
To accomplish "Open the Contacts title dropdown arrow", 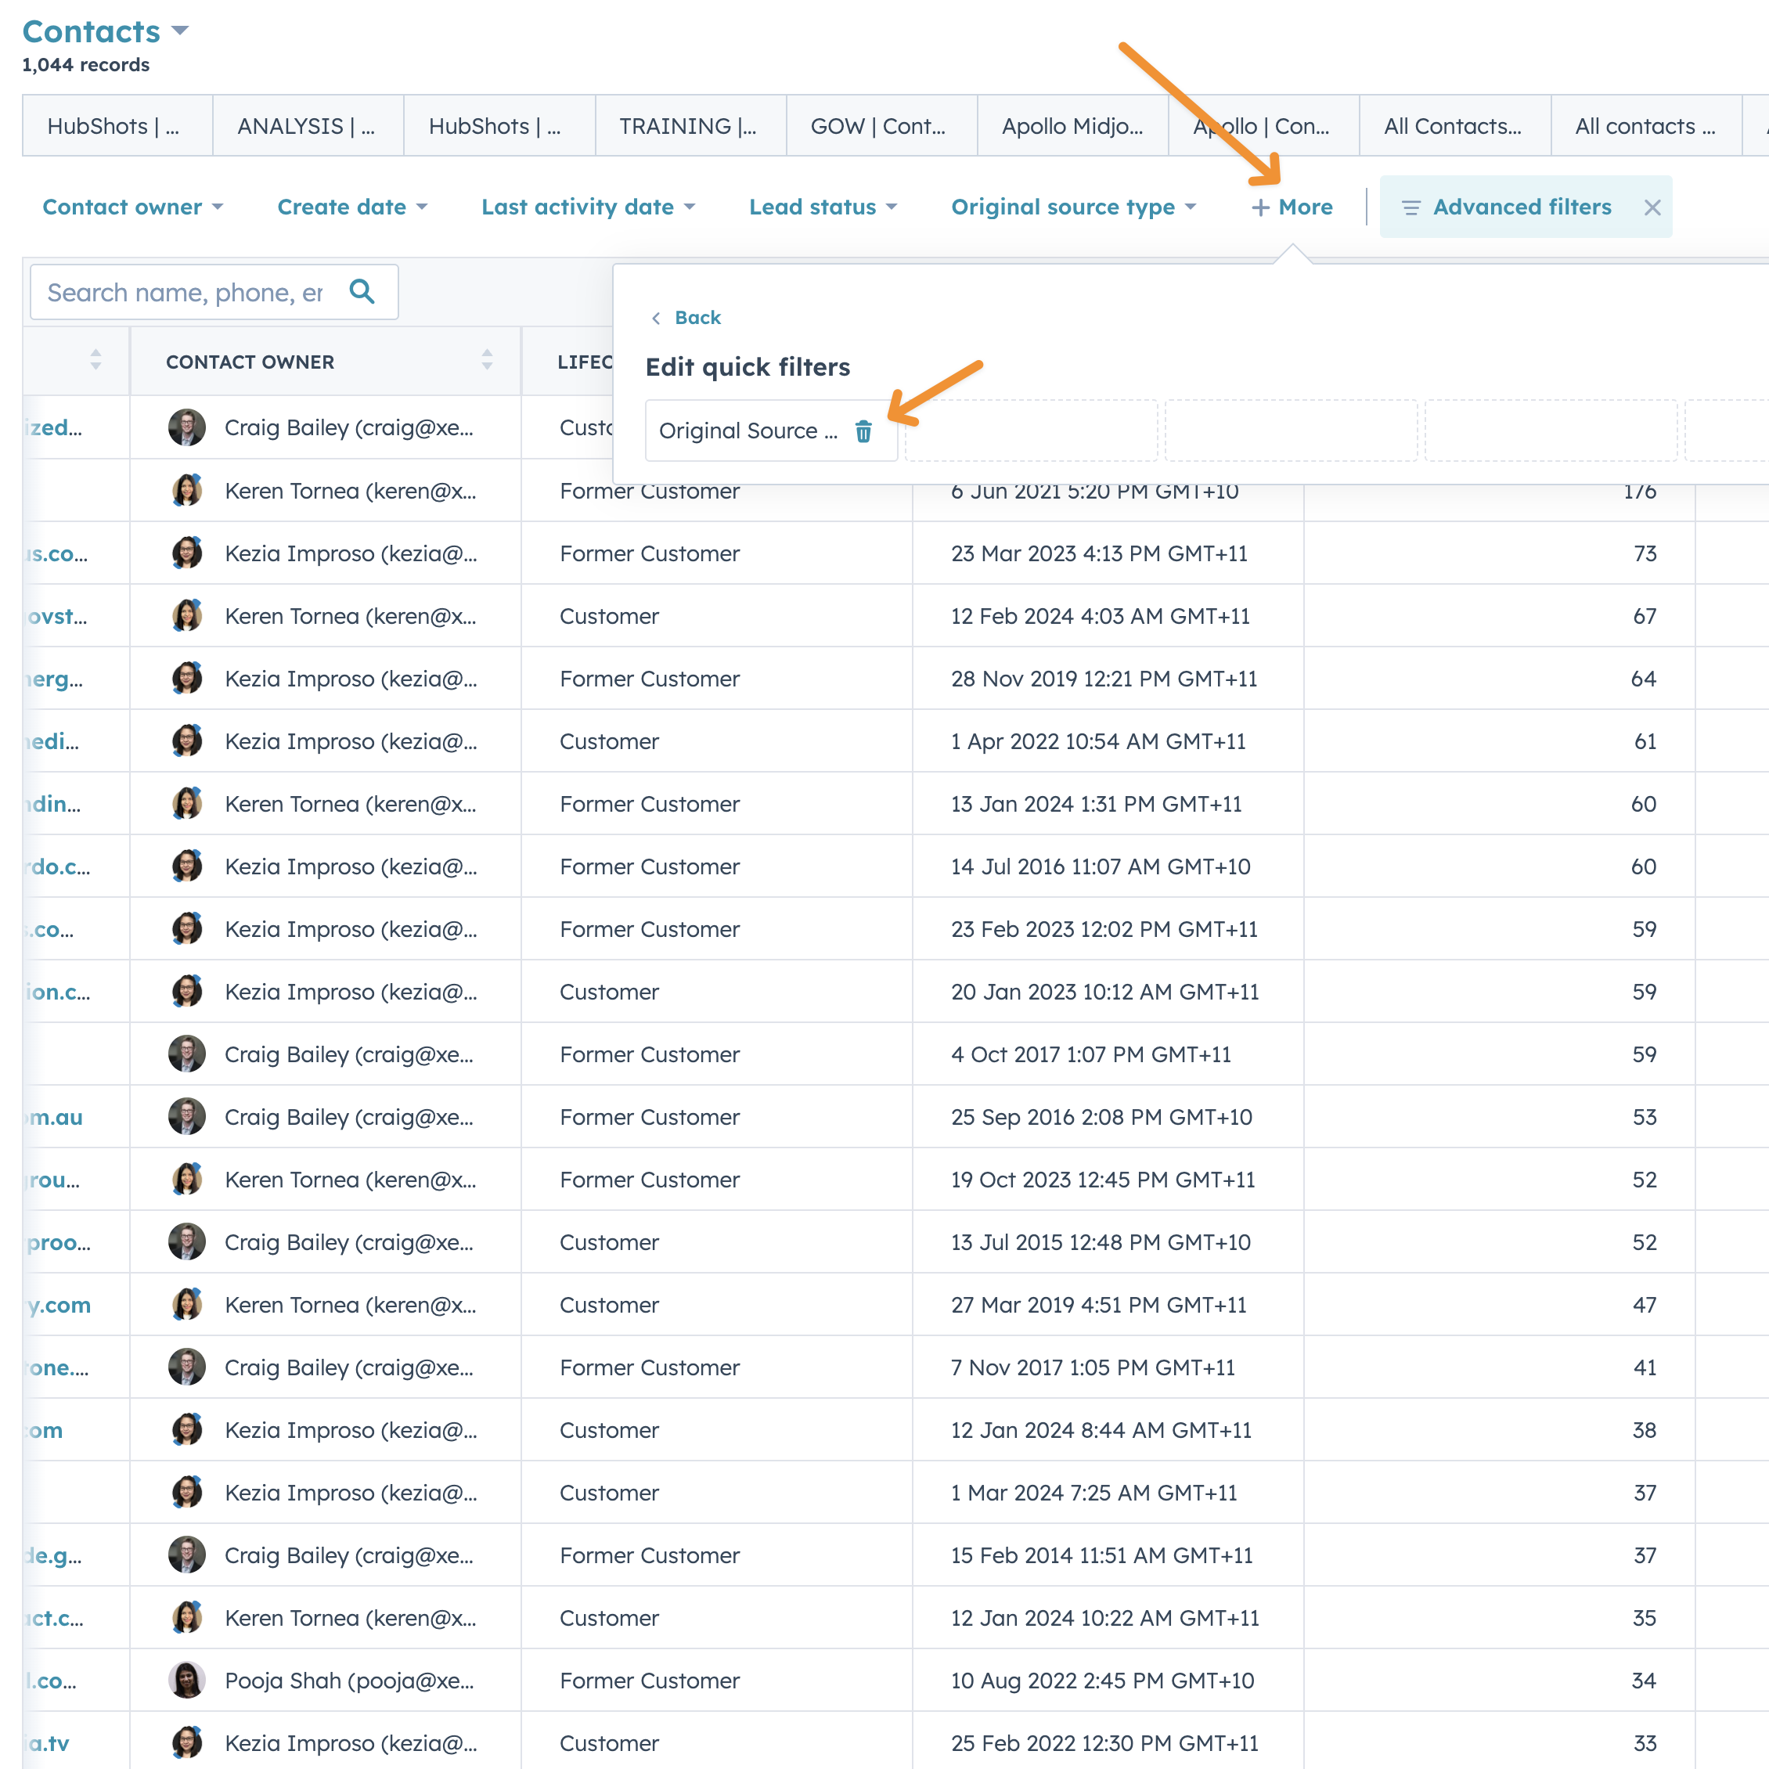I will tap(180, 31).
